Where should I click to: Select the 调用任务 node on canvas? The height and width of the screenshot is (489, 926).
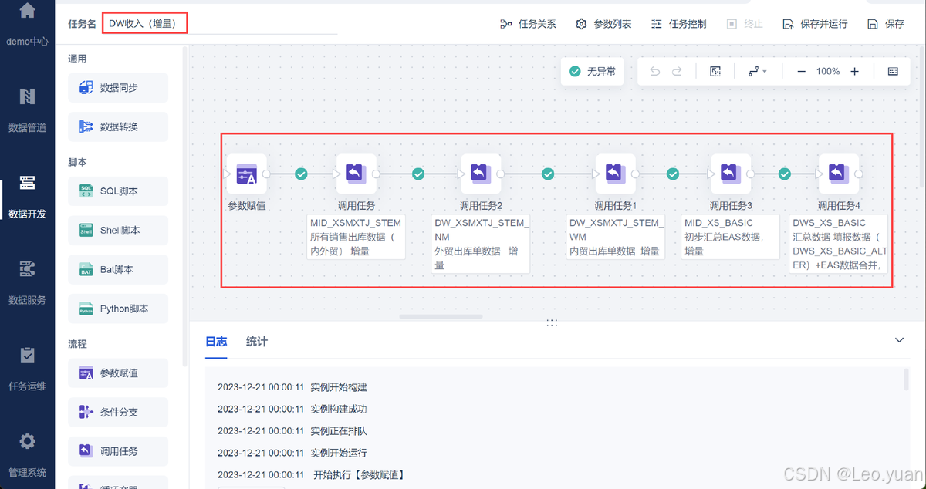(356, 174)
